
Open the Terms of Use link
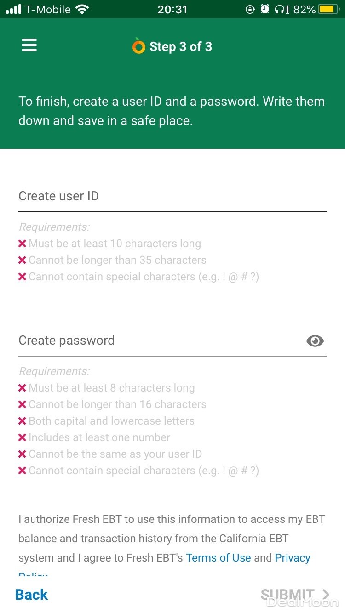pos(218,558)
